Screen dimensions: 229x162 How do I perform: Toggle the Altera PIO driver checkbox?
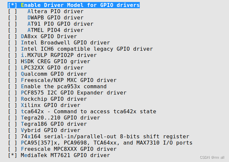[13, 11]
